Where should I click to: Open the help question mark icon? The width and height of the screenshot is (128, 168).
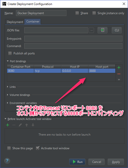[7, 161]
